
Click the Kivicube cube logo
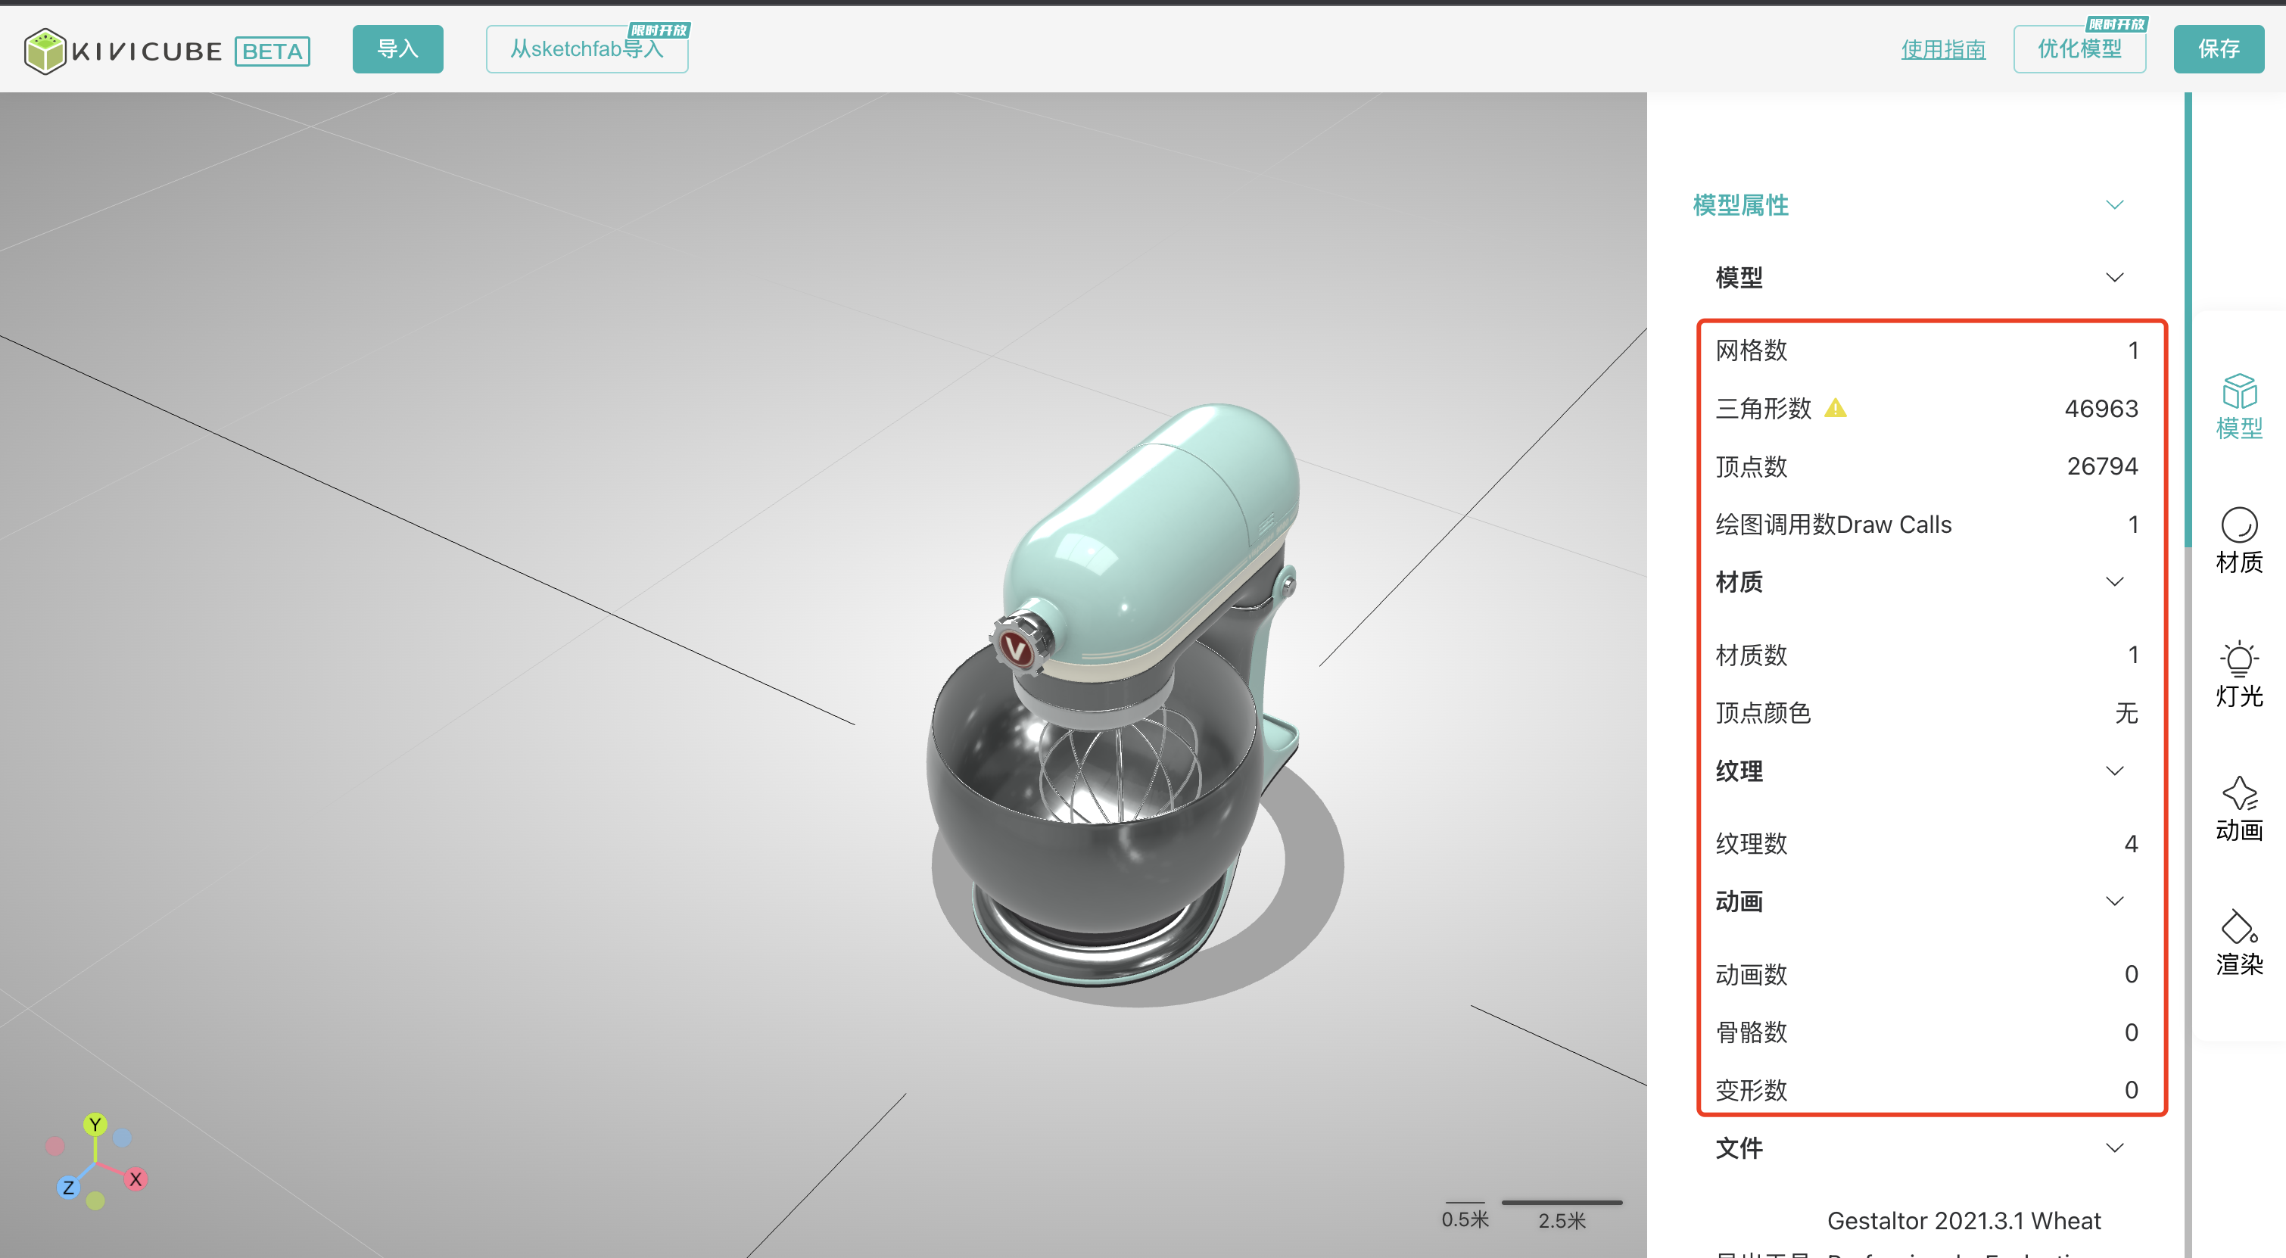(45, 51)
